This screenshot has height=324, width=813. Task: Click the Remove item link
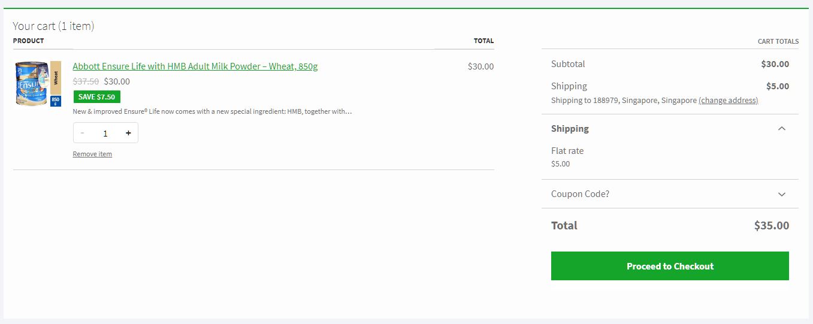(x=92, y=154)
